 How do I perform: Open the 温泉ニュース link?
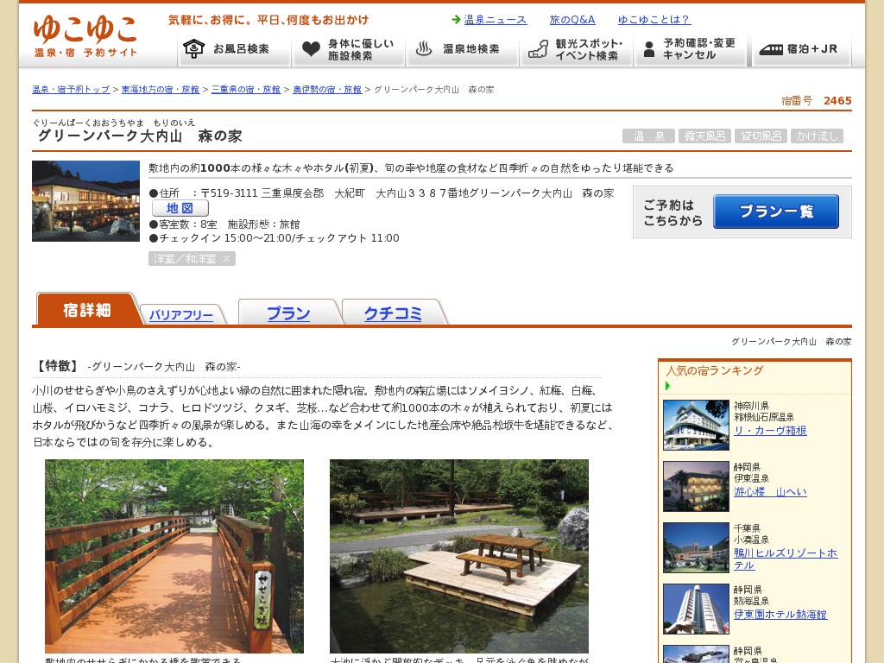pyautogui.click(x=495, y=20)
